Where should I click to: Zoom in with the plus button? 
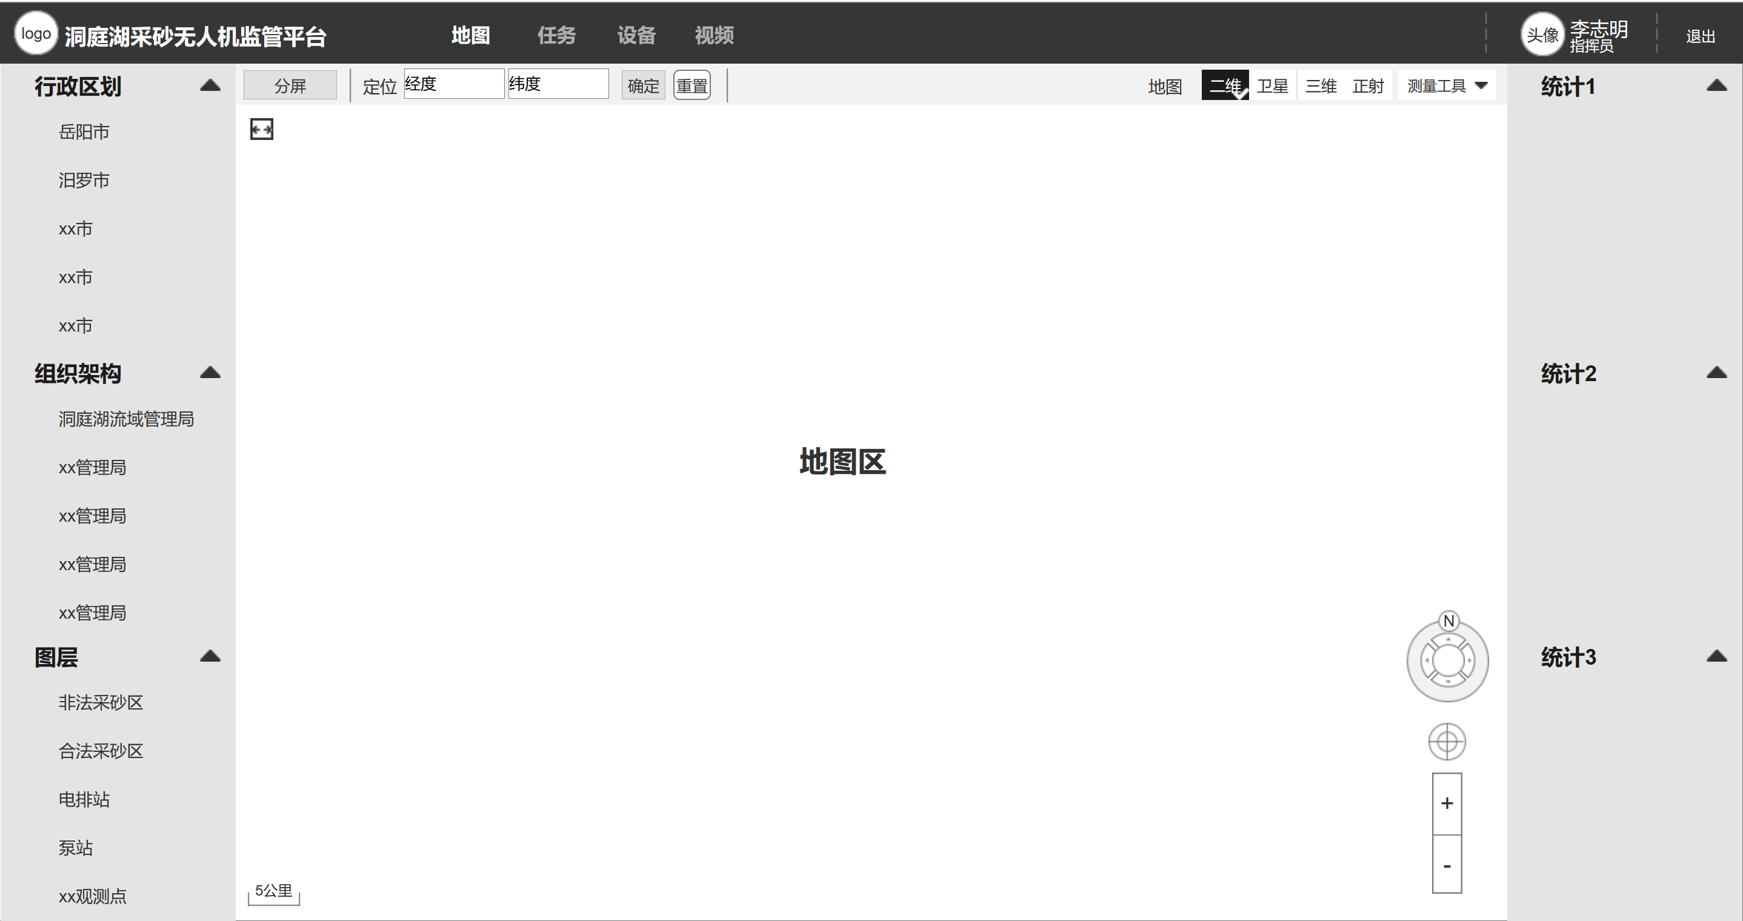1447,803
